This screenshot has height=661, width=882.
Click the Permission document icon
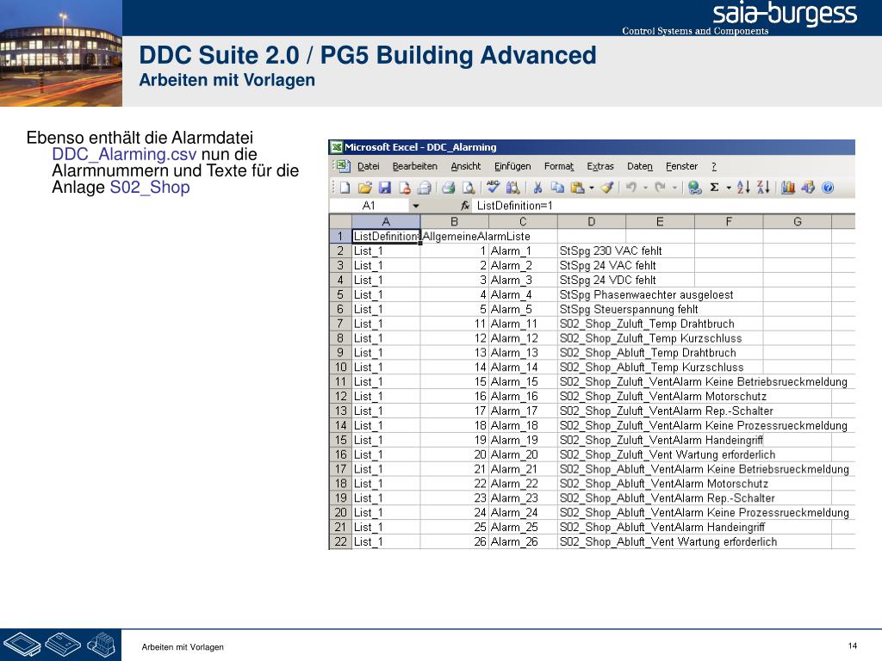[405, 188]
